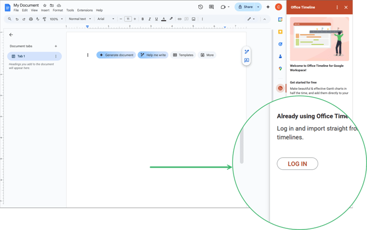This screenshot has width=367, height=230.
Task: Activate the paint format tool
Action: coord(44,19)
